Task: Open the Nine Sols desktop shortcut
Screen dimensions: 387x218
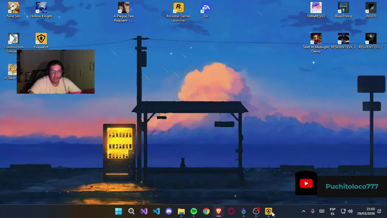Action: coord(14,10)
